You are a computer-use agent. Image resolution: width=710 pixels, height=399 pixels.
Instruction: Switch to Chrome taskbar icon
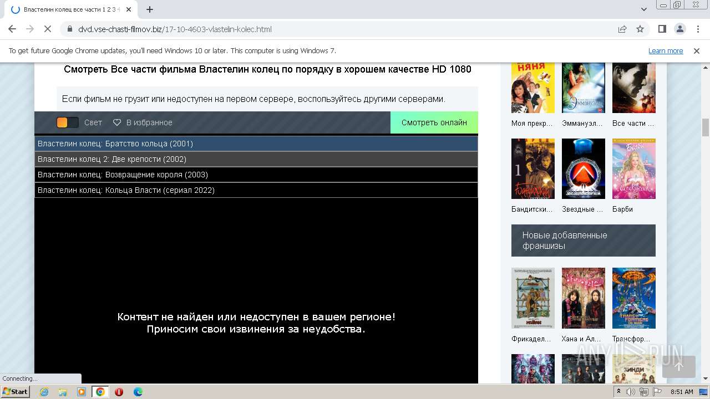coord(100,392)
